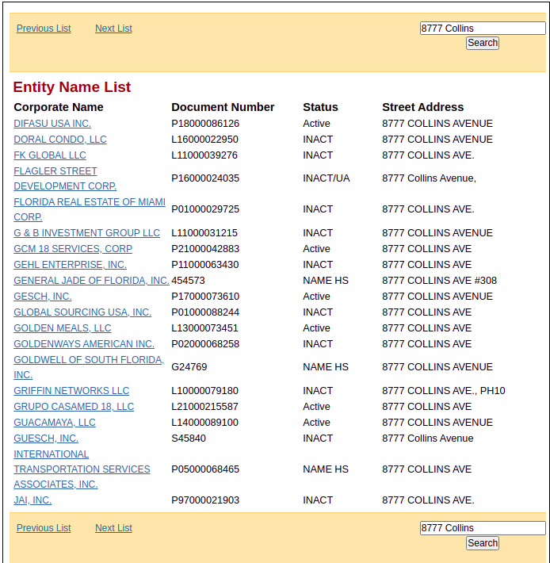Open the bottom Previous List link
This screenshot has height=563, width=550.
click(44, 528)
